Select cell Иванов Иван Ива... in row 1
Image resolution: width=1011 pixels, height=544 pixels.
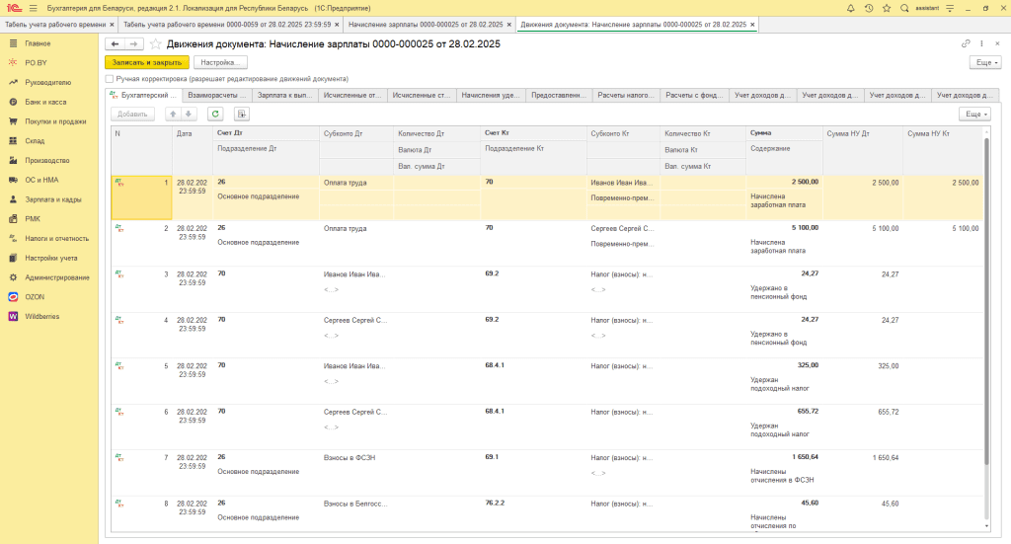coord(622,183)
